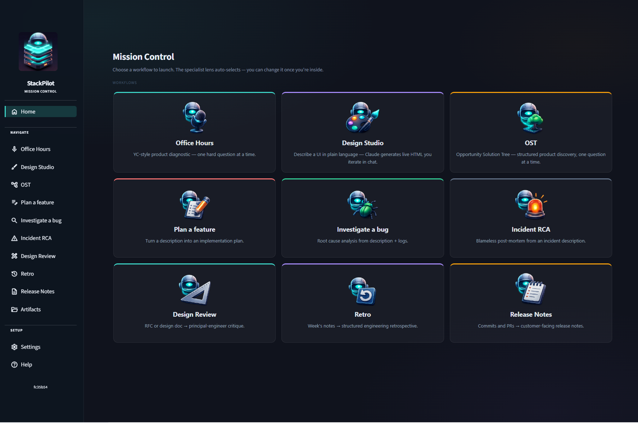The image size is (638, 423).
Task: Click the document icon beside Release Notes
Action: pos(14,291)
